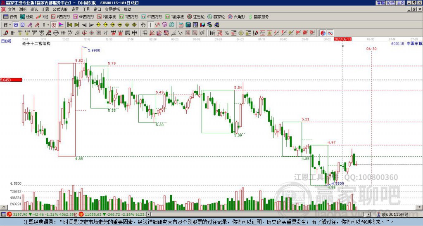Select the hand pan tool
This screenshot has height=226, width=423.
[143, 25]
